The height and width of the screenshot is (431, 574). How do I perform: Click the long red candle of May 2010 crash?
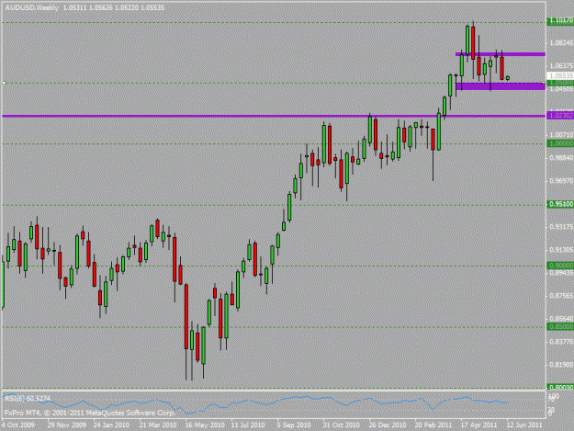click(x=186, y=316)
